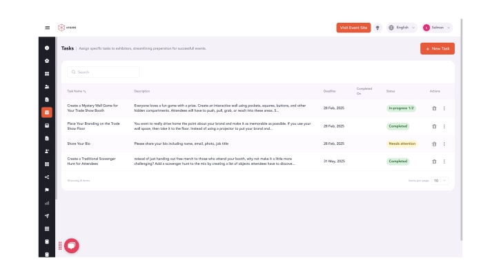Screen dimensions: 501x276
Task: Click the Showing 4 items text
Action: coord(78,181)
